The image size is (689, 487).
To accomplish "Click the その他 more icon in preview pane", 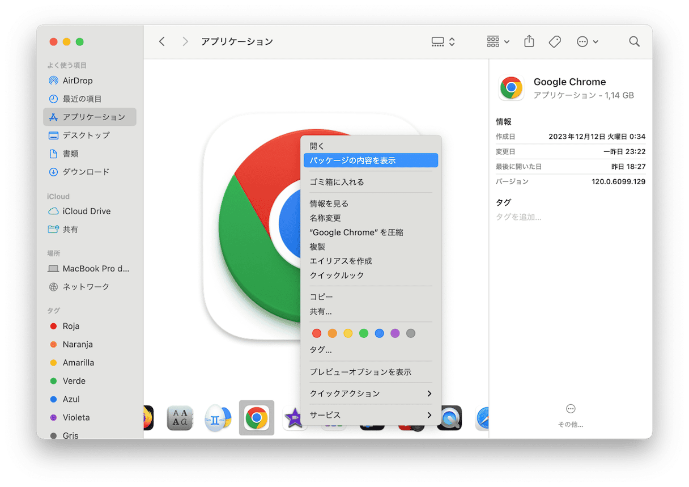I will click(570, 409).
